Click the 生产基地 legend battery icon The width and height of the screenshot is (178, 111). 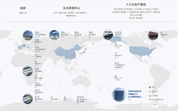[x=150, y=96]
